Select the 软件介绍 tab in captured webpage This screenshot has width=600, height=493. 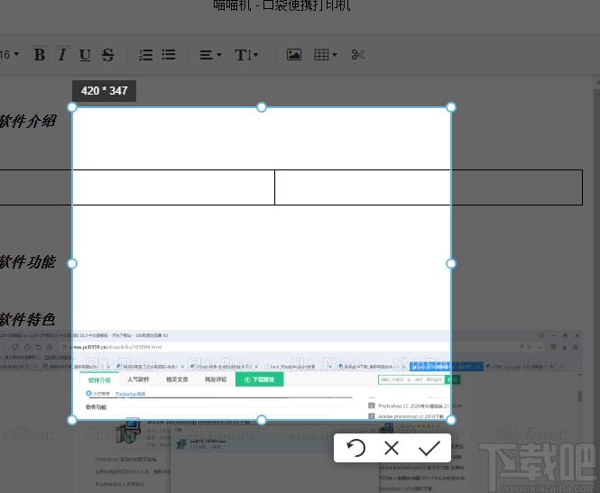click(x=99, y=379)
